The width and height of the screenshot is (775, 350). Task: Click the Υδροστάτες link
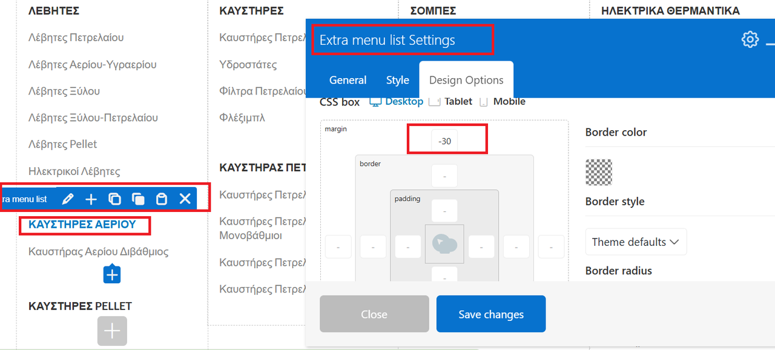pos(248,64)
